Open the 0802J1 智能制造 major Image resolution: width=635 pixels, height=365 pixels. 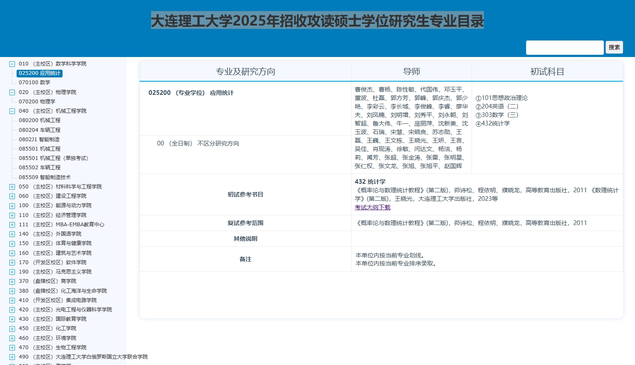pyautogui.click(x=39, y=140)
